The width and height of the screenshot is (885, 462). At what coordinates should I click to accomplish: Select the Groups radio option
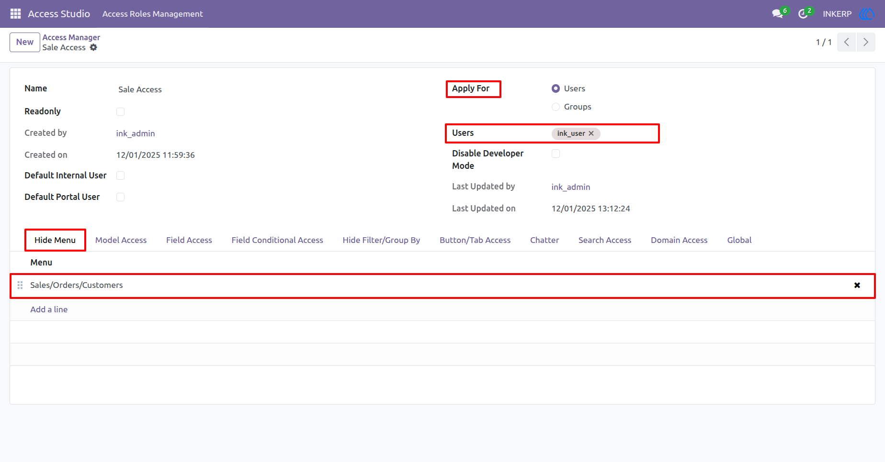pyautogui.click(x=556, y=107)
